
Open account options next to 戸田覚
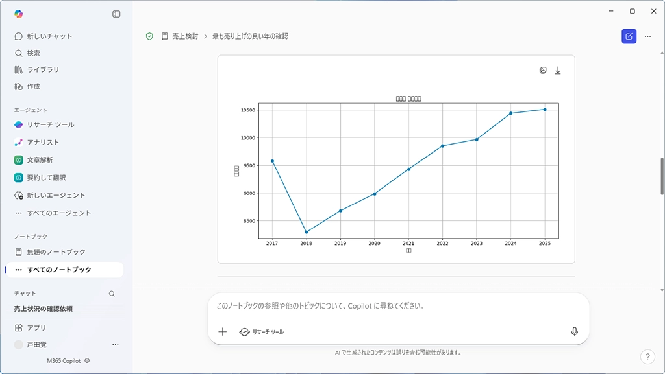(116, 345)
